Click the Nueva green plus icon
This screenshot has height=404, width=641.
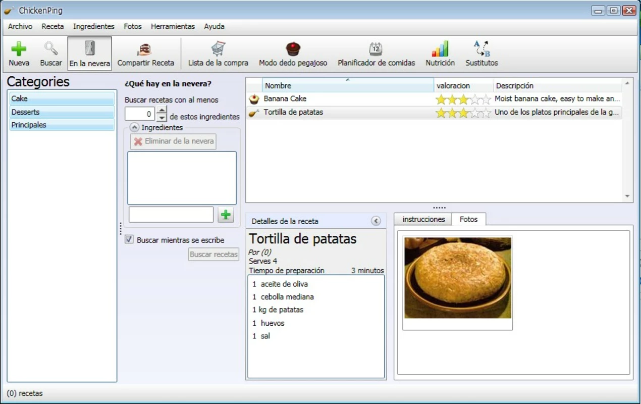click(19, 49)
